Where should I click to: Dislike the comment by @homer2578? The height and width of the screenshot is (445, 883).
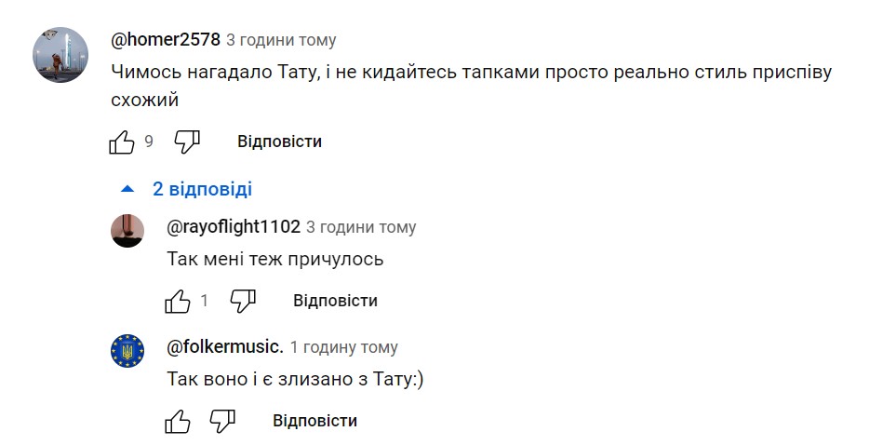point(187,142)
